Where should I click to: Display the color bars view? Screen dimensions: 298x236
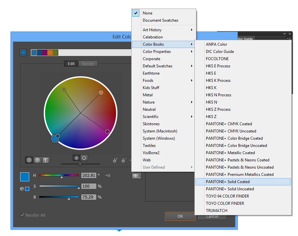[x=45, y=160]
